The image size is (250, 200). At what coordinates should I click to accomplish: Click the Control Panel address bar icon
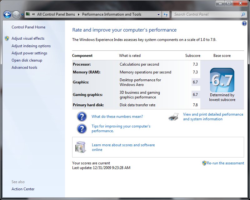click(x=28, y=14)
